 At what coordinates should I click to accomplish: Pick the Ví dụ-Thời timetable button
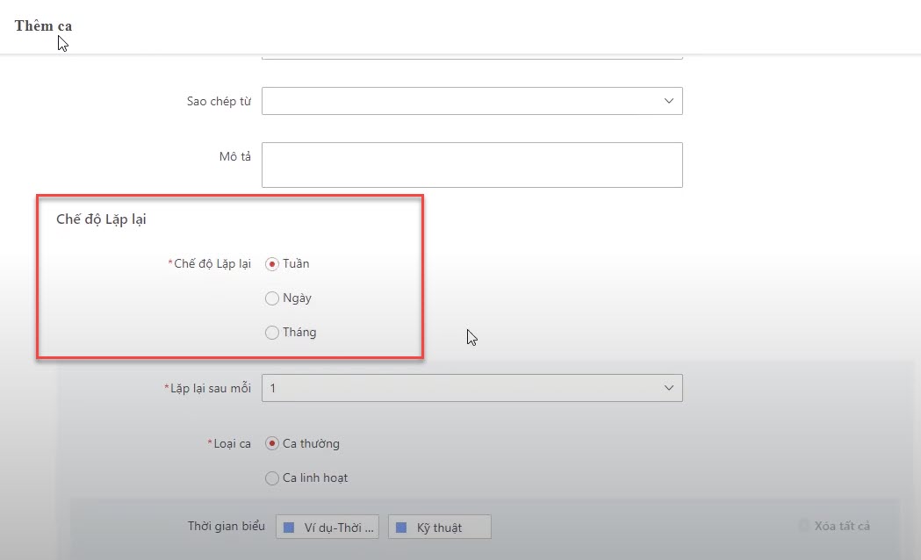pos(327,528)
